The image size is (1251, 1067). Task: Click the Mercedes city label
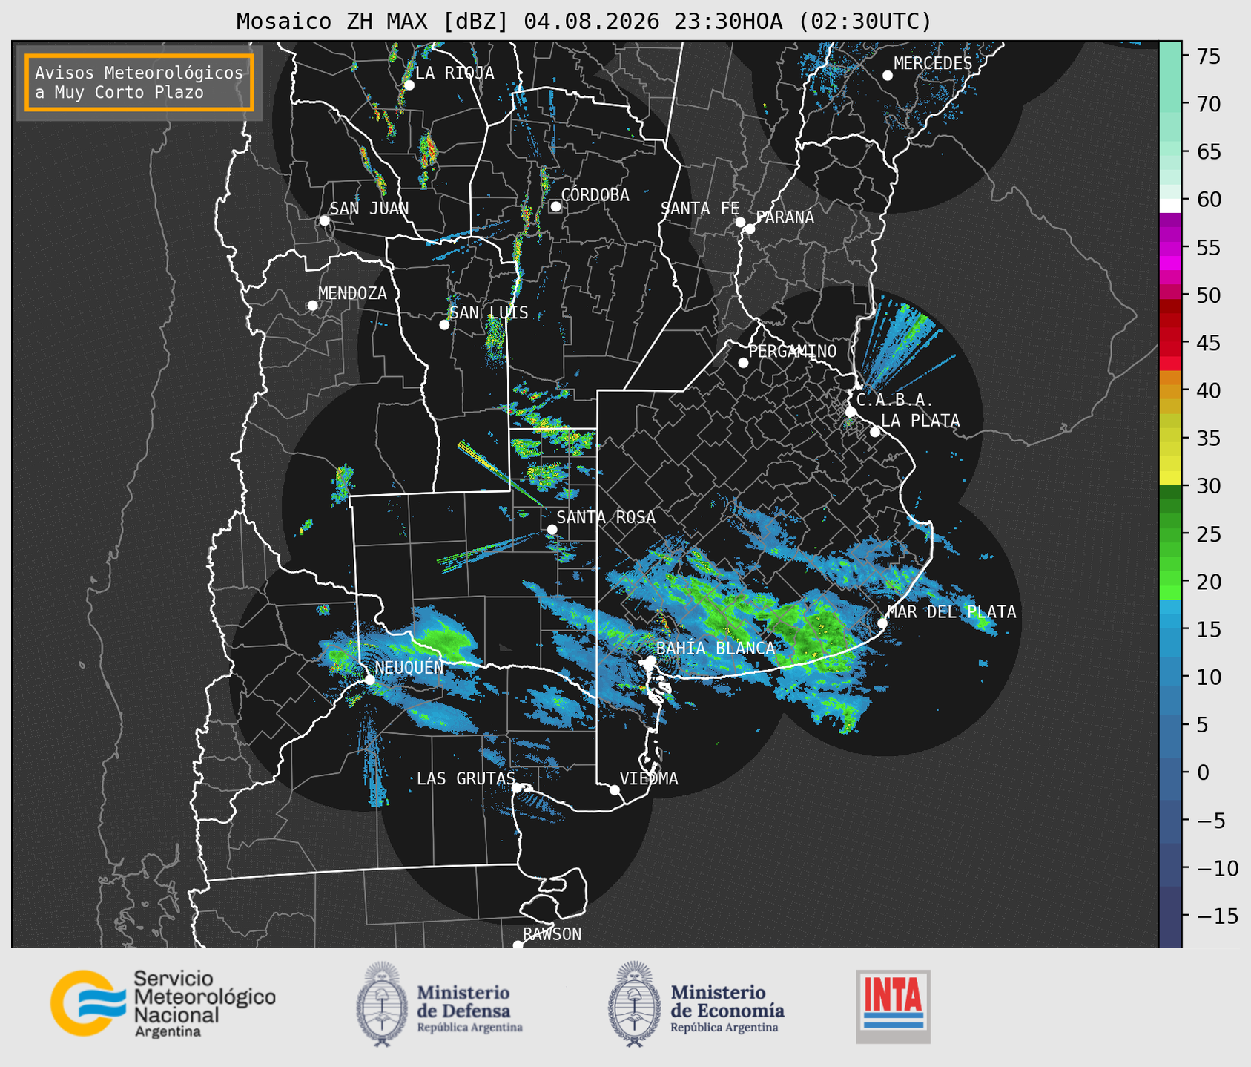pyautogui.click(x=933, y=64)
